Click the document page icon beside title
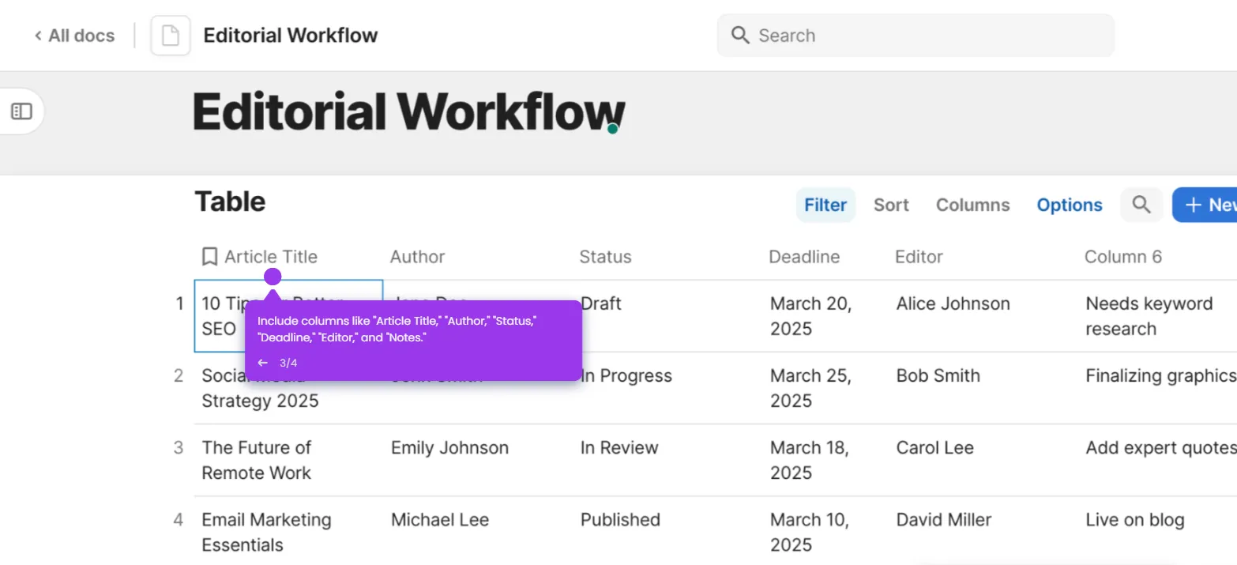 [171, 36]
